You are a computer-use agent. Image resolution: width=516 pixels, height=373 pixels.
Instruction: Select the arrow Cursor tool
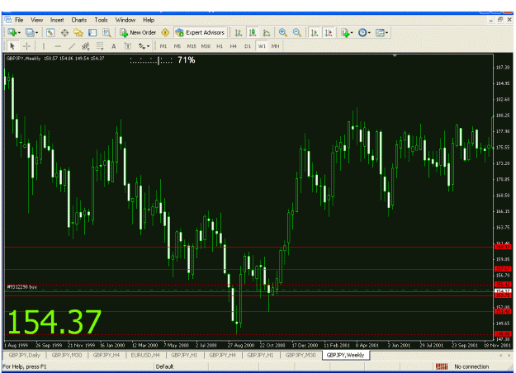(12, 46)
